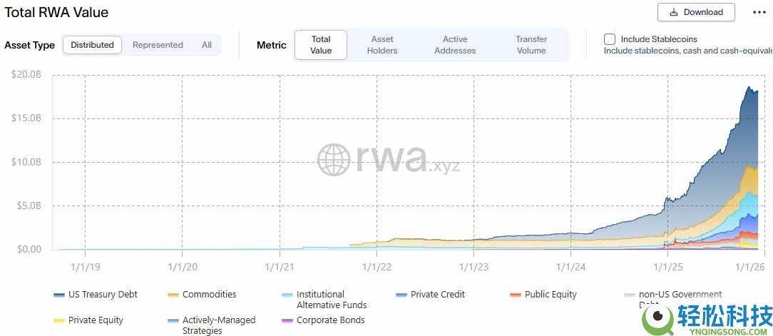773x336 pixels.
Task: Switch metric to Total Value tab
Action: tap(321, 45)
